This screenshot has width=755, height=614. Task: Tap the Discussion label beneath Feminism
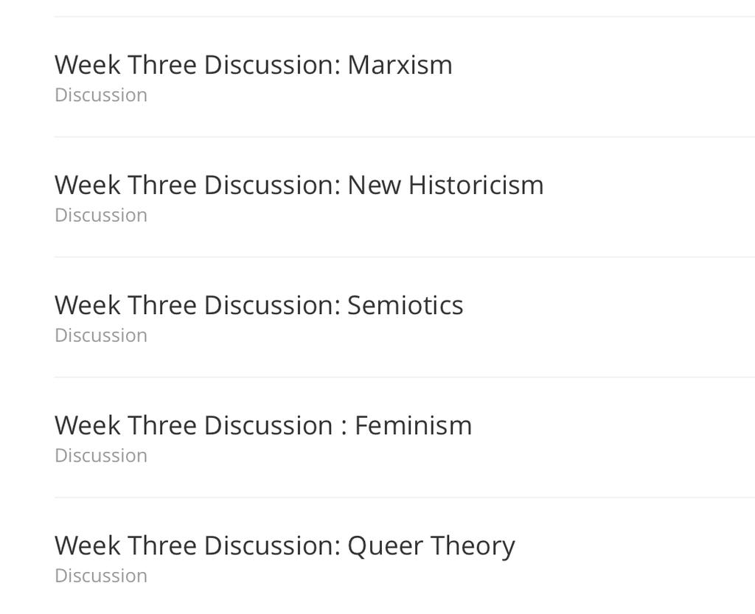point(101,456)
